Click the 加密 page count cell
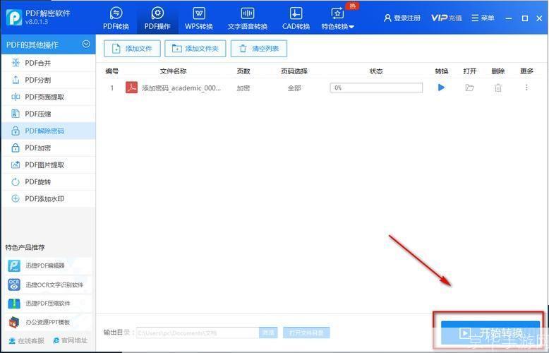 pyautogui.click(x=243, y=88)
